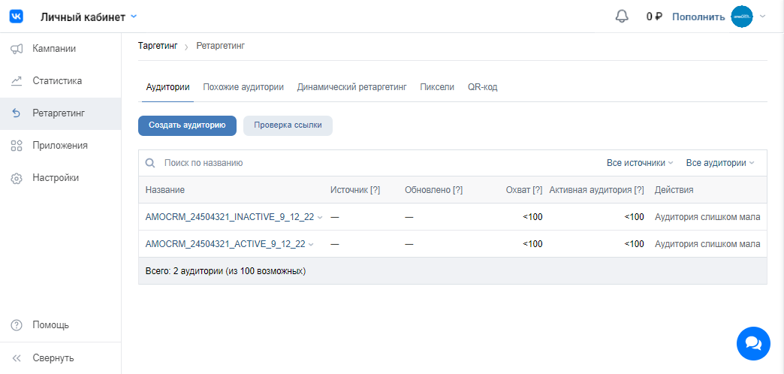Expand options for AMOCRM INACTIVE audience
Viewport: 784px width, 374px height.
[321, 218]
